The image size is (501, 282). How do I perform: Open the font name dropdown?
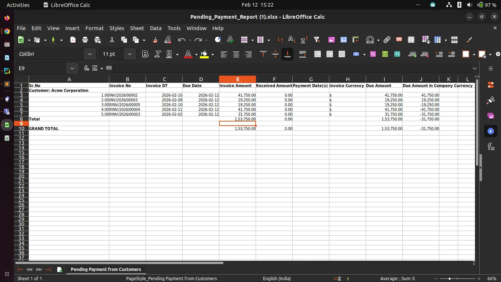tap(89, 54)
